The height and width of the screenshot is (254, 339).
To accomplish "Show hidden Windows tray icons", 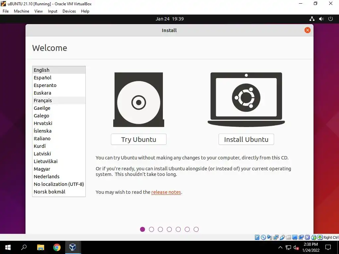I will tap(280, 247).
